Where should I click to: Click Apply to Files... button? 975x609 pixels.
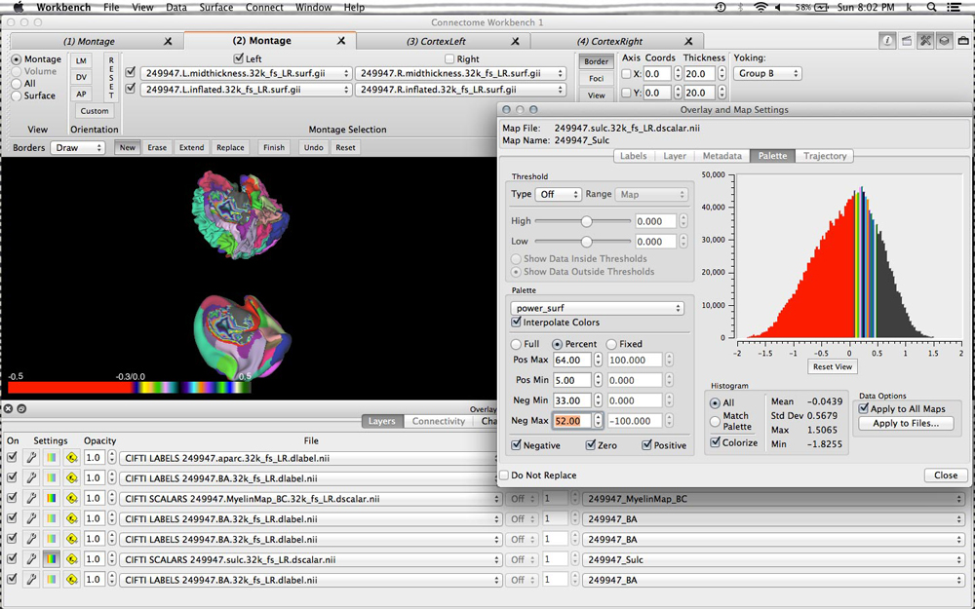[906, 423]
